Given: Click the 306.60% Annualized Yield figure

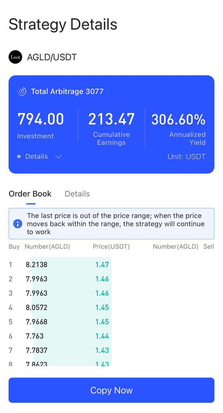Looking at the screenshot, I should click(x=178, y=119).
